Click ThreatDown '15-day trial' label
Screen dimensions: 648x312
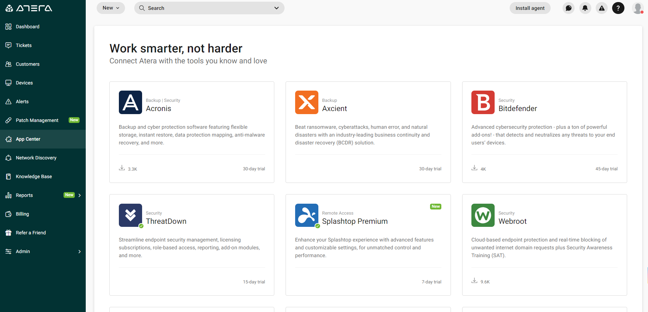pyautogui.click(x=254, y=282)
